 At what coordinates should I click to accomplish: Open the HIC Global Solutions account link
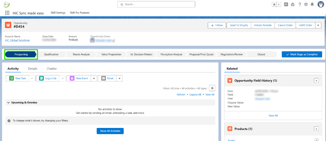click(17, 41)
